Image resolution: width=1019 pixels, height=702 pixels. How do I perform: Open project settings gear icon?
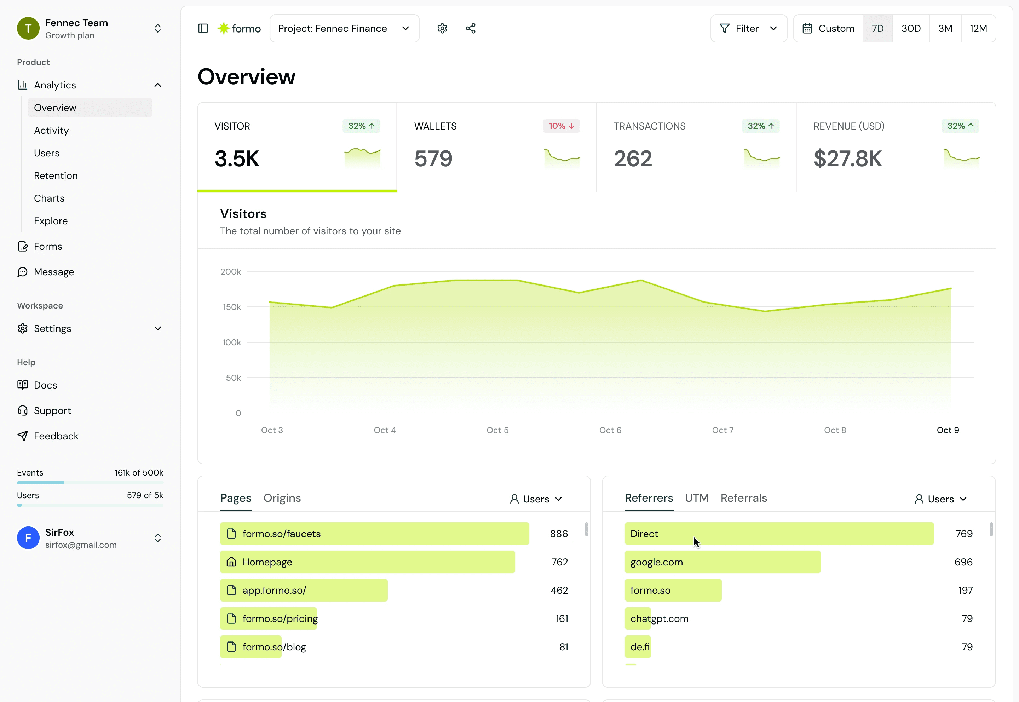pos(442,29)
